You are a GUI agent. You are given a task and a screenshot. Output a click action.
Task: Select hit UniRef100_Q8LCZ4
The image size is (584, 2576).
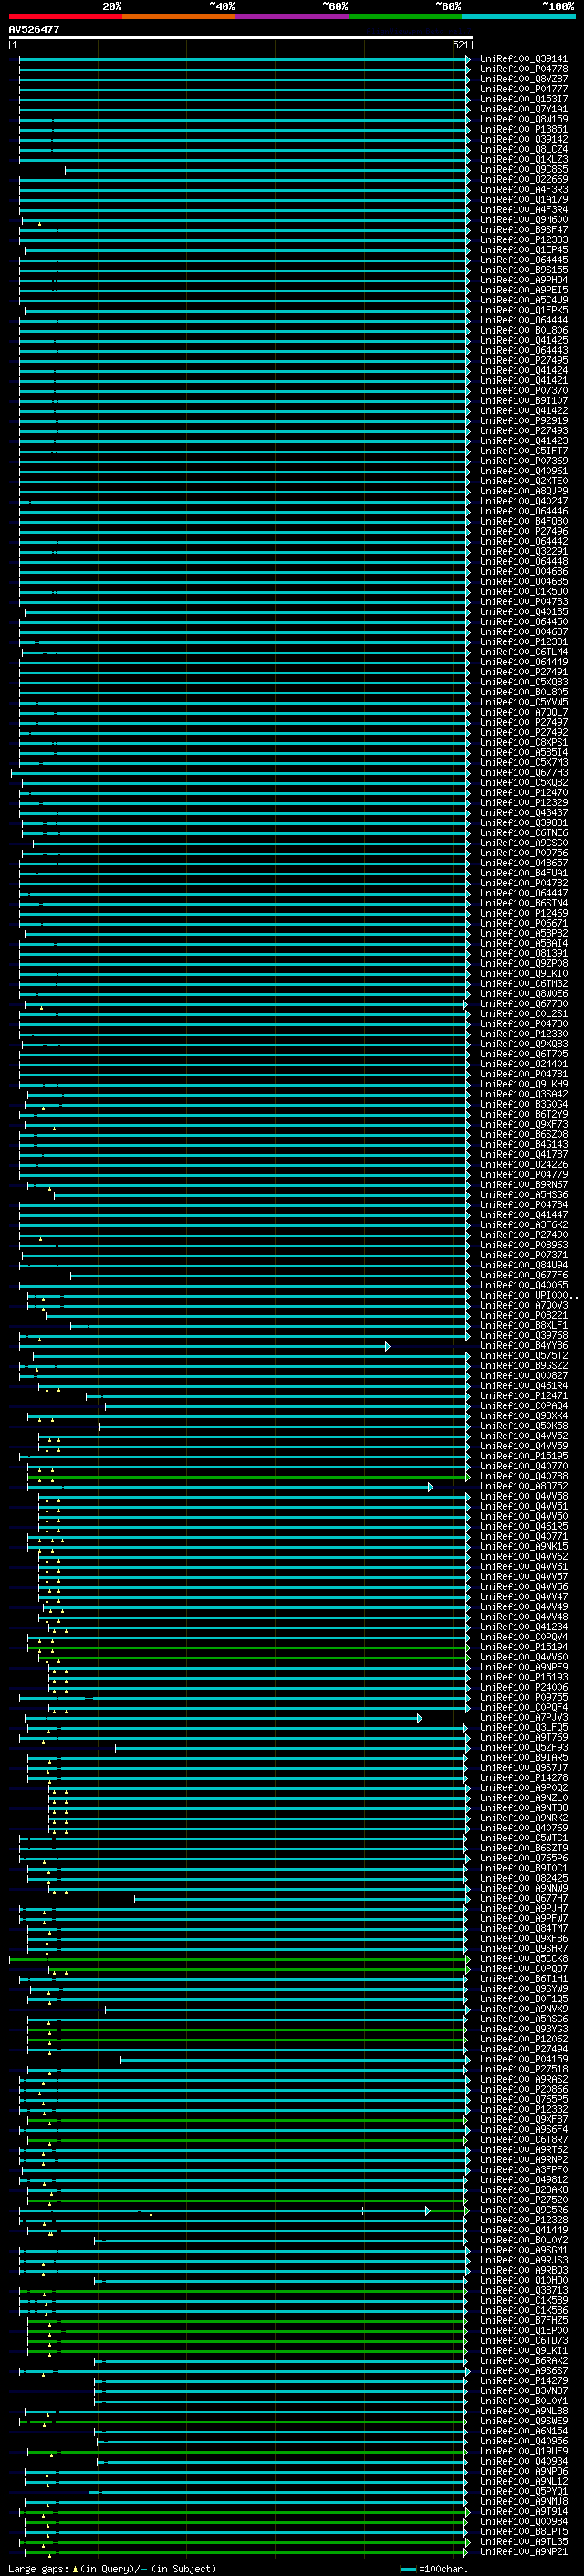pos(523,149)
